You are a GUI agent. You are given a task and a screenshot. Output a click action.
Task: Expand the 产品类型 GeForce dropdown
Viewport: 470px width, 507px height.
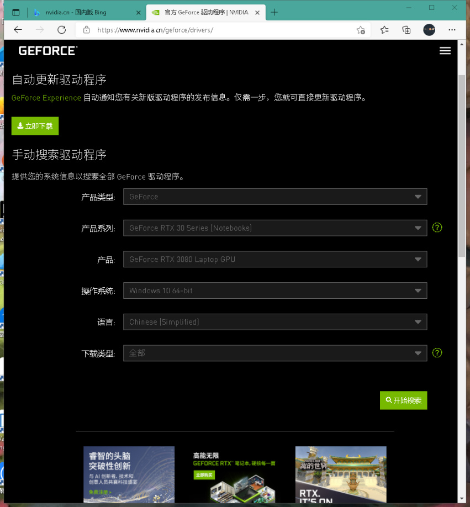pos(274,197)
